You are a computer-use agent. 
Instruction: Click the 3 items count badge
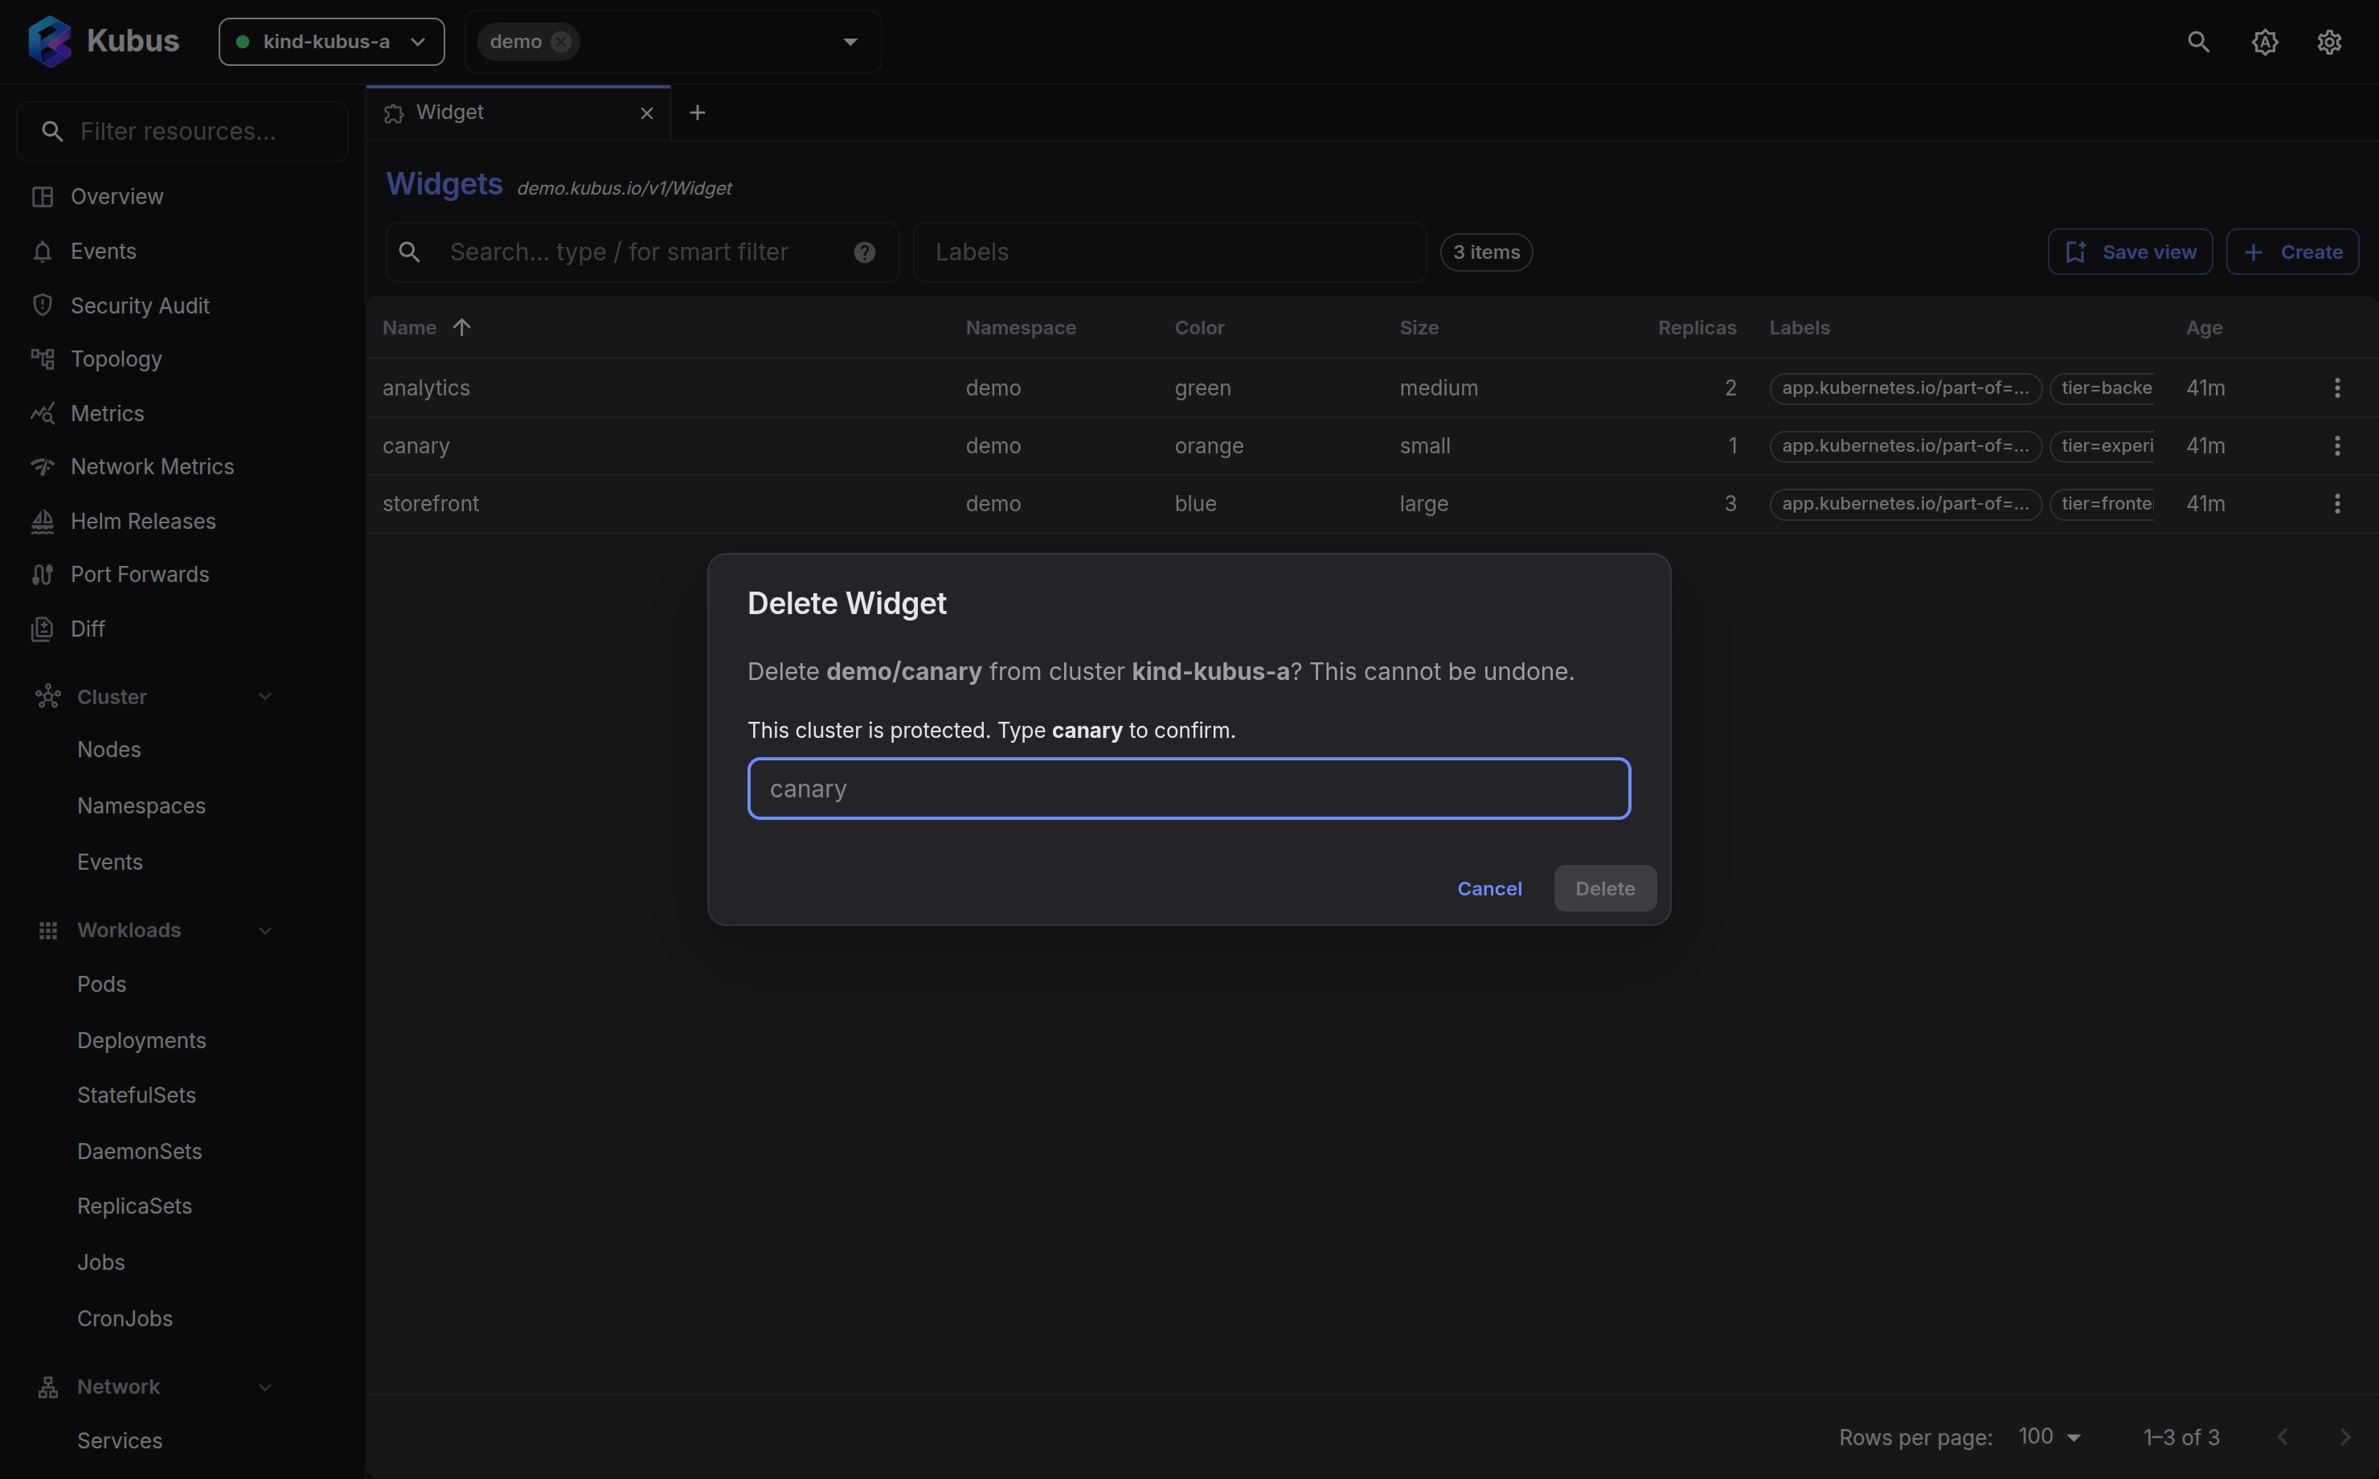pos(1486,252)
